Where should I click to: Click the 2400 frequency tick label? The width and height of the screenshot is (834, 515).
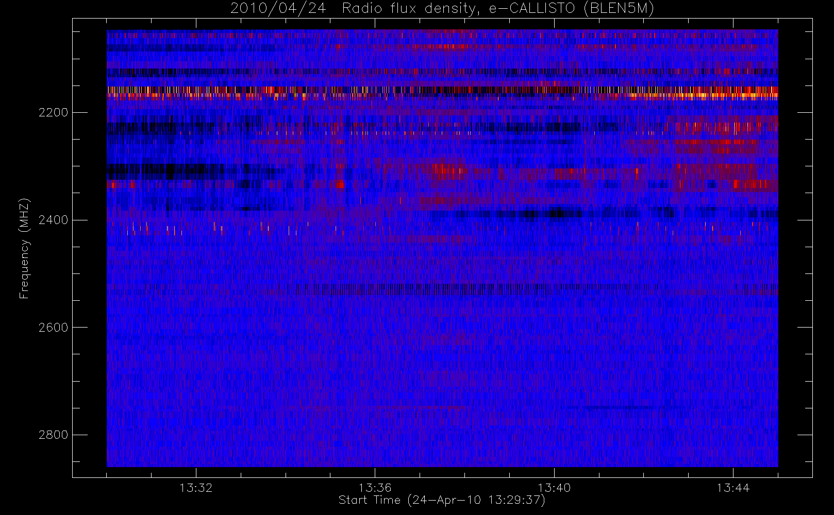click(x=53, y=220)
